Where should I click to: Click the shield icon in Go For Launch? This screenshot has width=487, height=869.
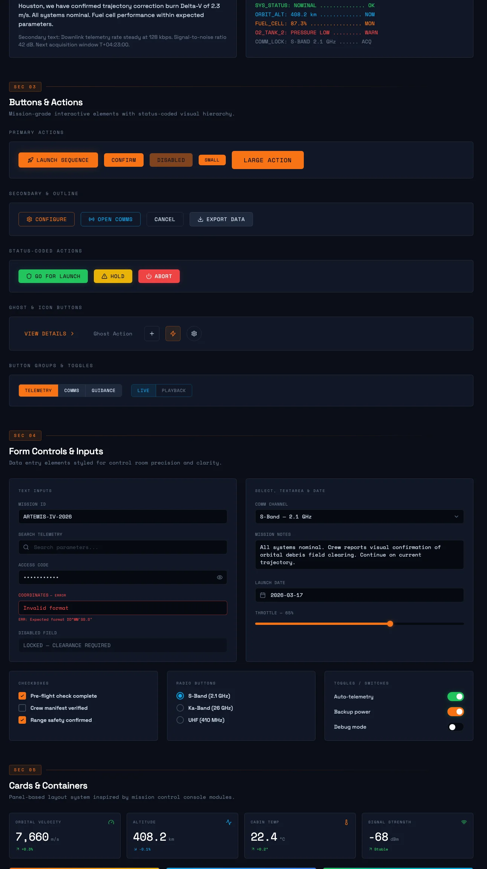29,276
